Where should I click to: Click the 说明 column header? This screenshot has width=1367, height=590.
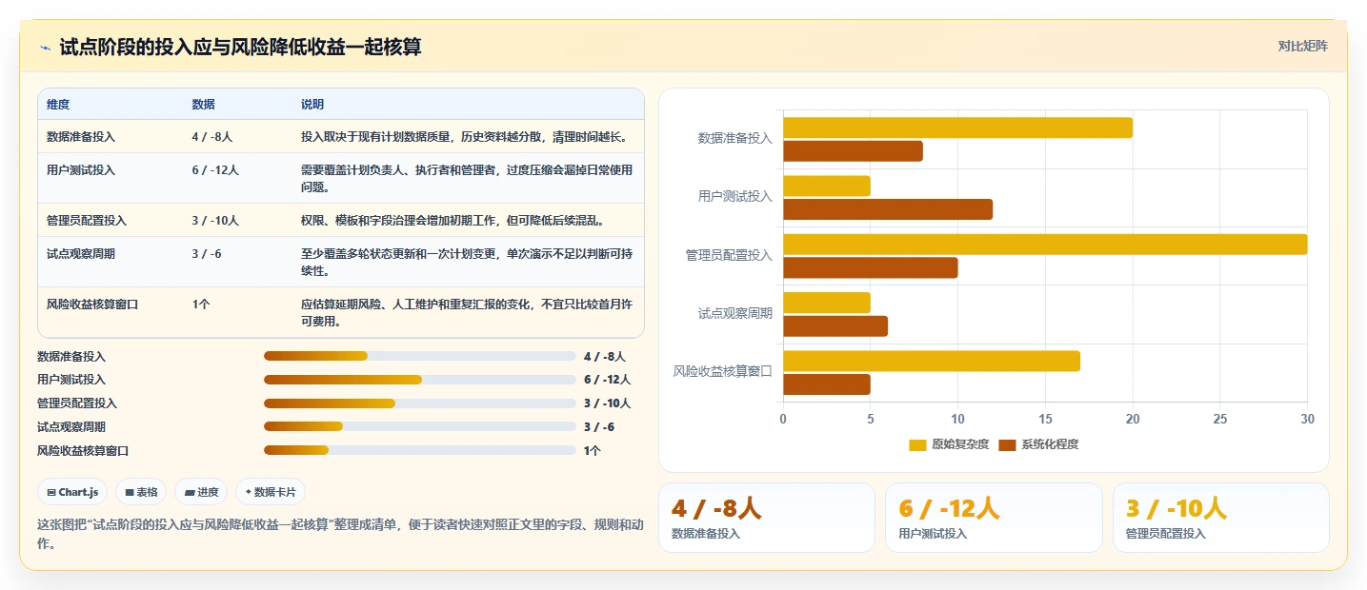(312, 105)
